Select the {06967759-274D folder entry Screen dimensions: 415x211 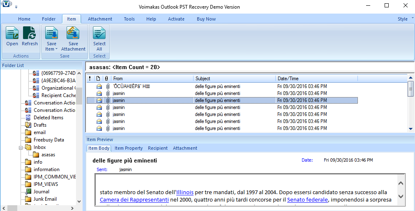pyautogui.click(x=58, y=73)
